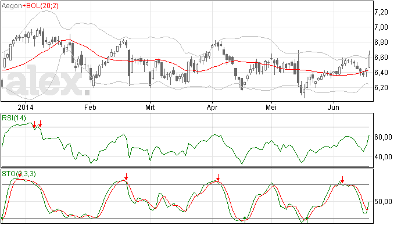Click the 2014 date axis label
401x225 pixels.
point(26,107)
